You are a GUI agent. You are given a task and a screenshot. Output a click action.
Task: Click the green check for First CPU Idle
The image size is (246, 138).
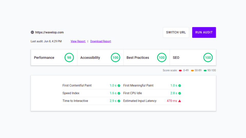tap(180, 93)
